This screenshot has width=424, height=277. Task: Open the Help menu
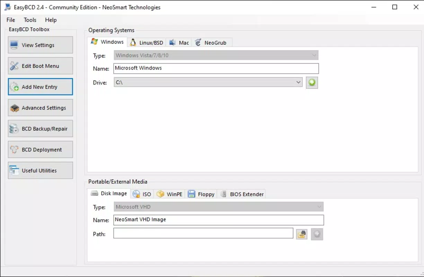(x=51, y=20)
